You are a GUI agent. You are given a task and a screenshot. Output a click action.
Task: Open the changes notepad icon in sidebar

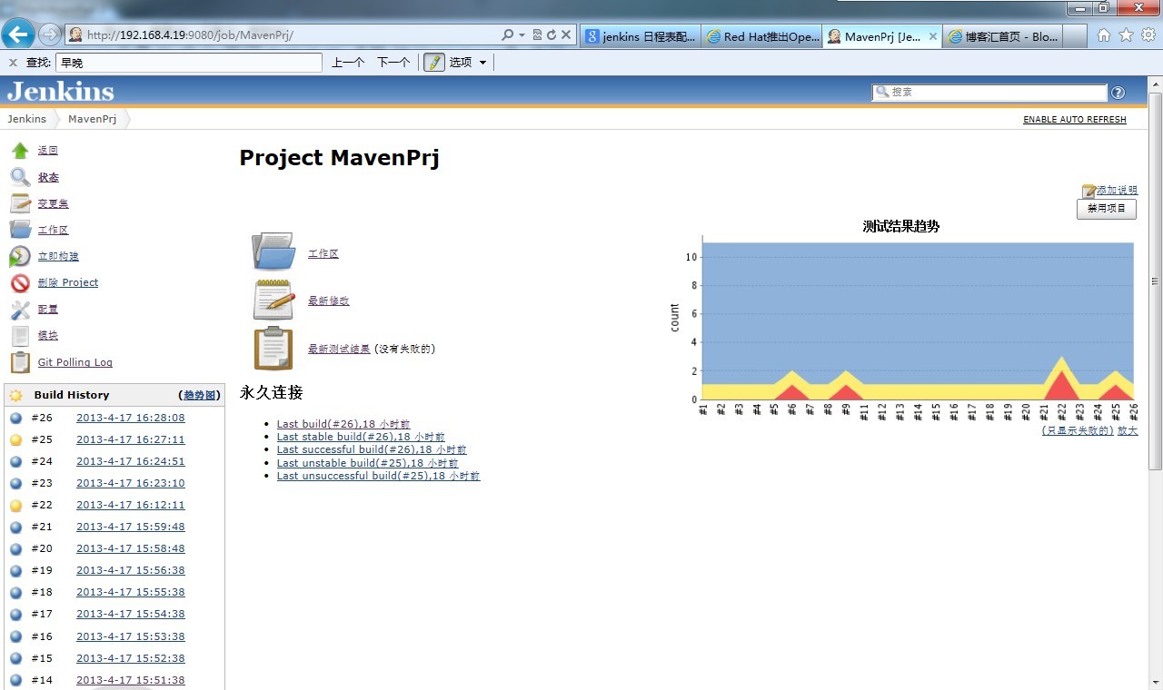20,203
